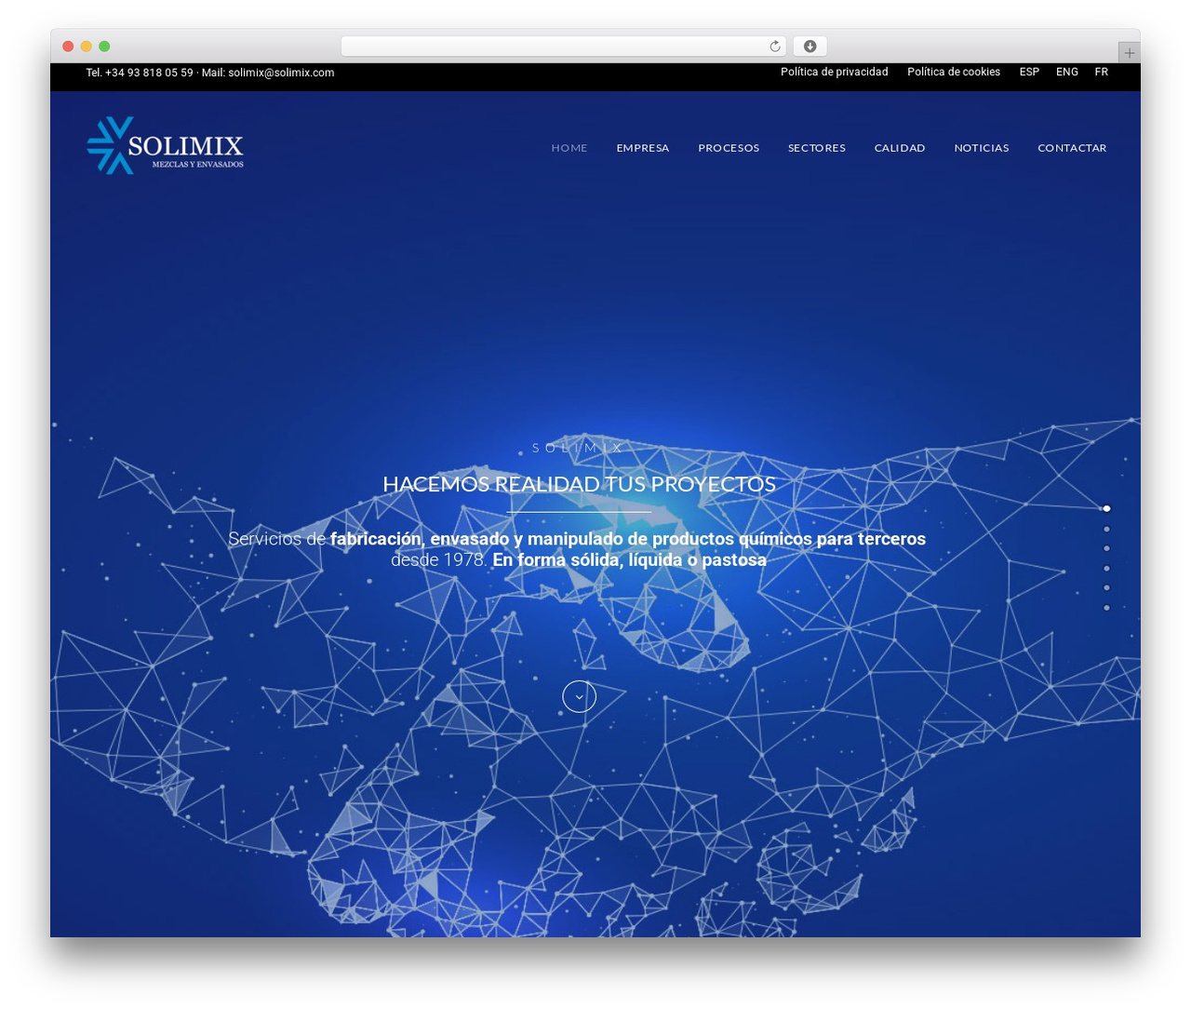Open the browser downloads button
The image size is (1191, 1009).
810,47
